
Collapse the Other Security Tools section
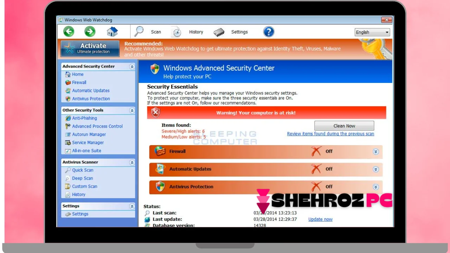tap(132, 110)
